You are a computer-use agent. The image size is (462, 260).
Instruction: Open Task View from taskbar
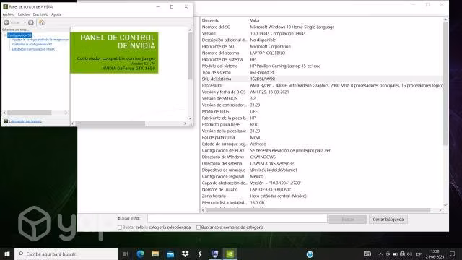tap(125, 253)
